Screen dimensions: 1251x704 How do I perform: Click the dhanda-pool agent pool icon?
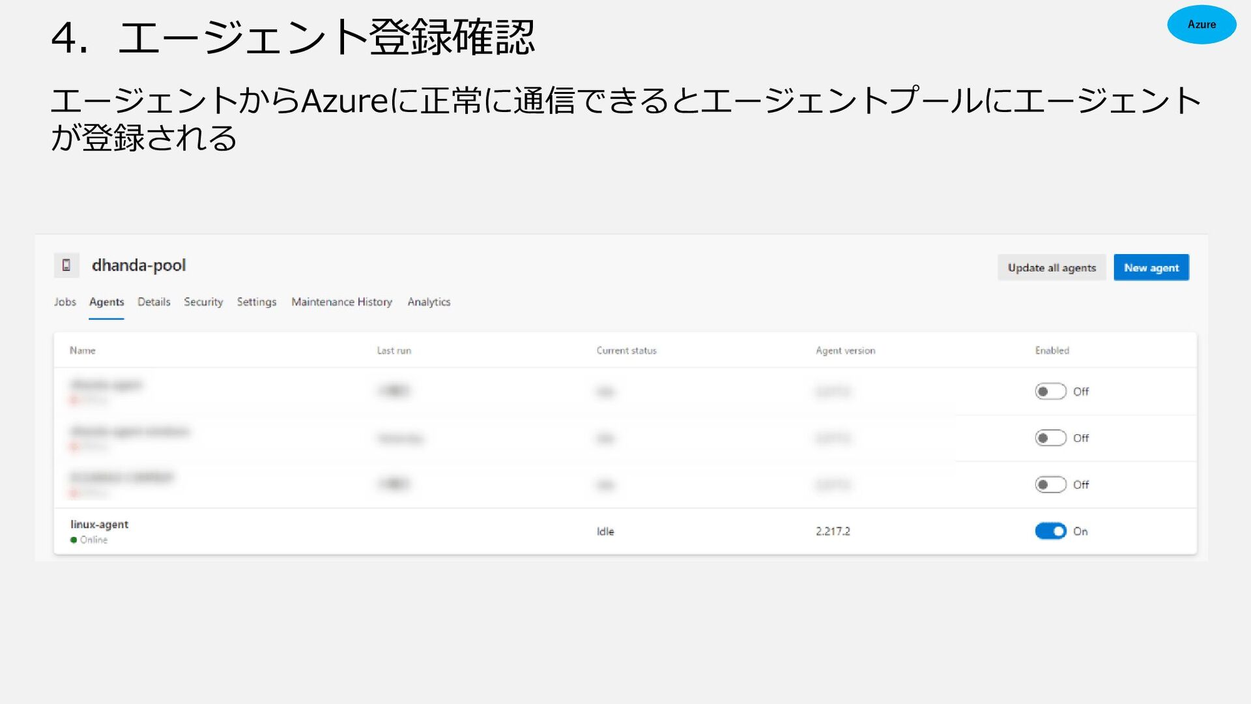[x=66, y=265]
